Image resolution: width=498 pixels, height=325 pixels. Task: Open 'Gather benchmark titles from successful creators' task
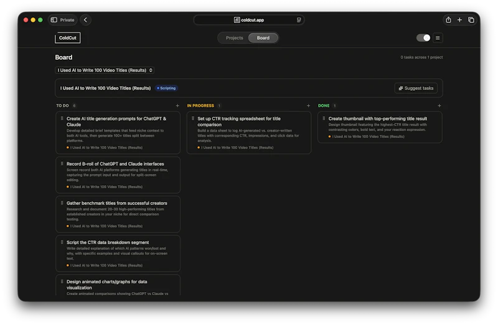click(118, 214)
